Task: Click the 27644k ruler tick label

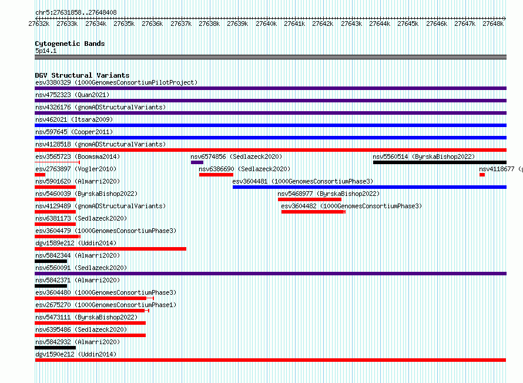Action: tap(380, 24)
